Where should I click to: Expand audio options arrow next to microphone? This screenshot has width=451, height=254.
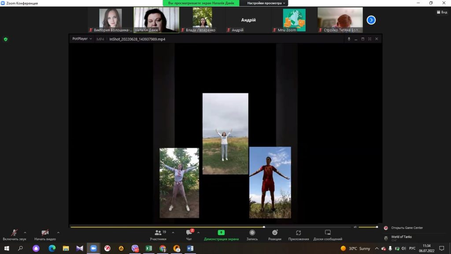pos(25,232)
